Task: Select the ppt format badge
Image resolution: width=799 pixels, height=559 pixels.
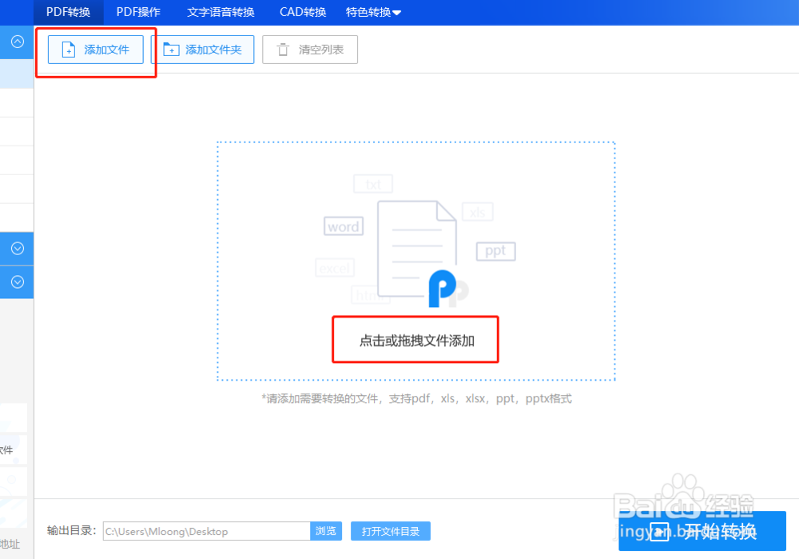Action: click(x=495, y=251)
